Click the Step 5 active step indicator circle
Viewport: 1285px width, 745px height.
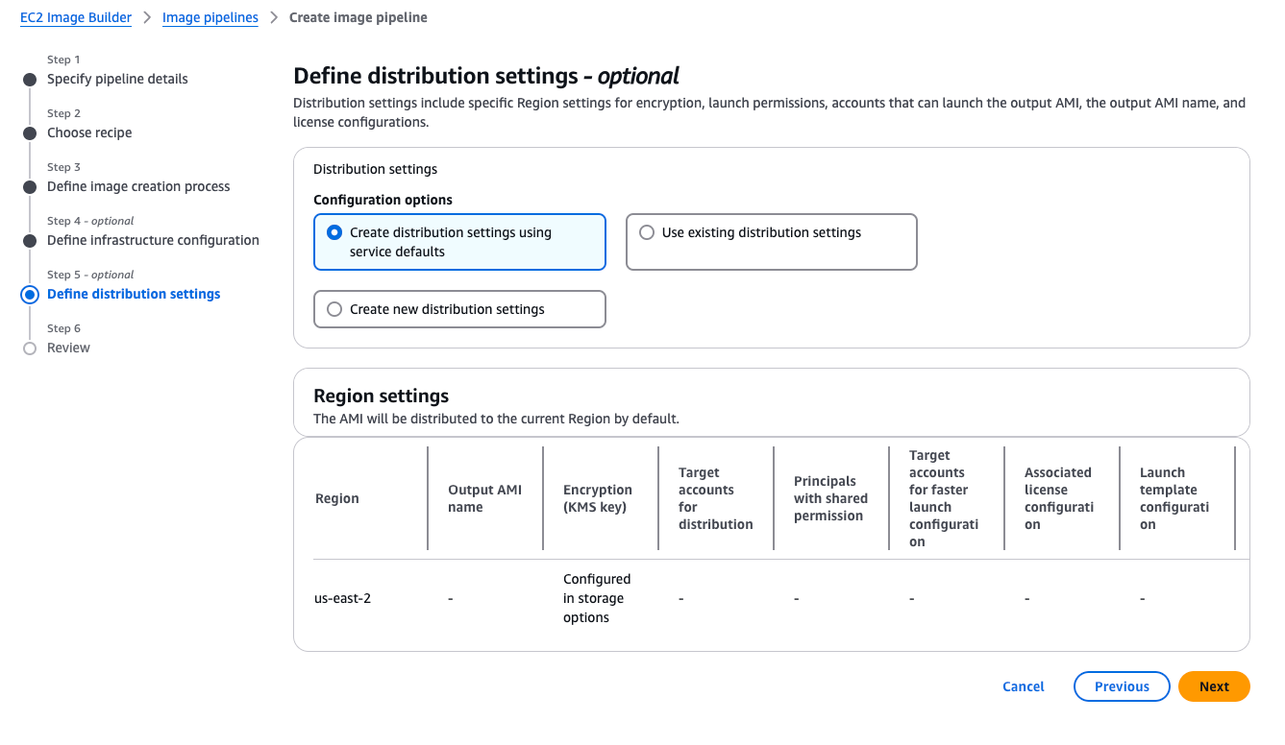[x=29, y=294]
